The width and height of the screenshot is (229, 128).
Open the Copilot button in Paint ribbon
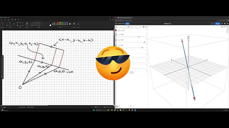(74, 24)
